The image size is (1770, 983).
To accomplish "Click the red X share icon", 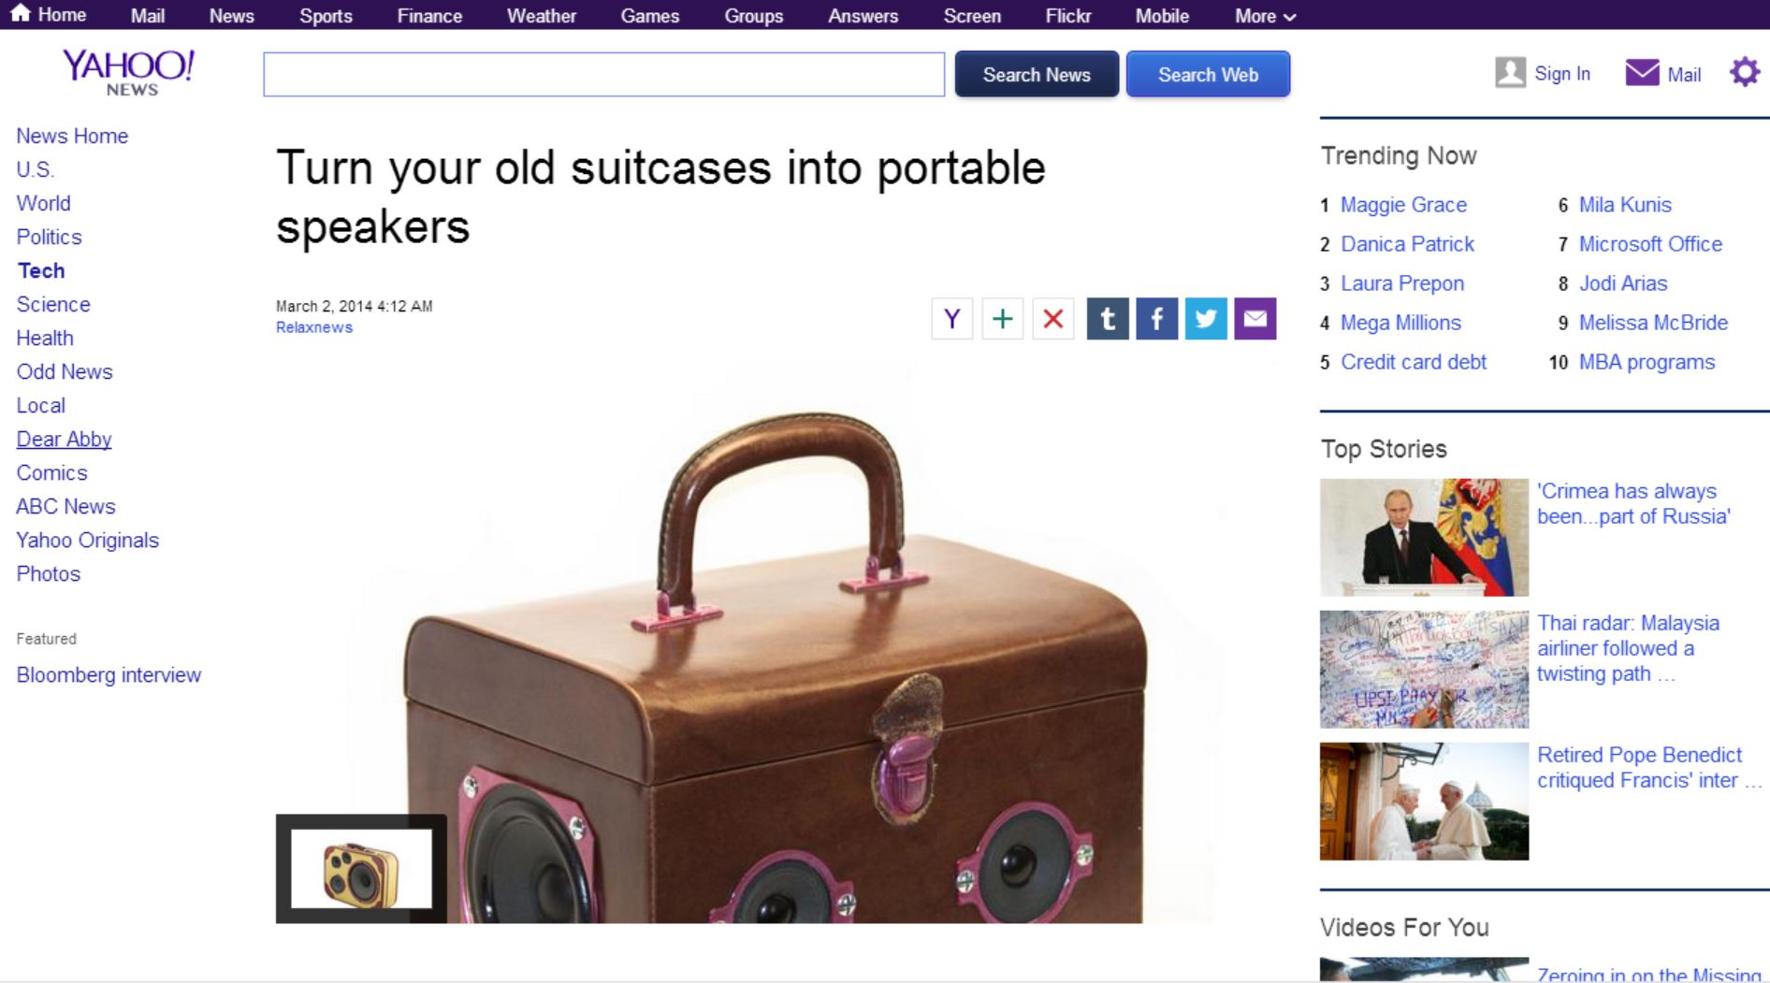I will pyautogui.click(x=1053, y=319).
